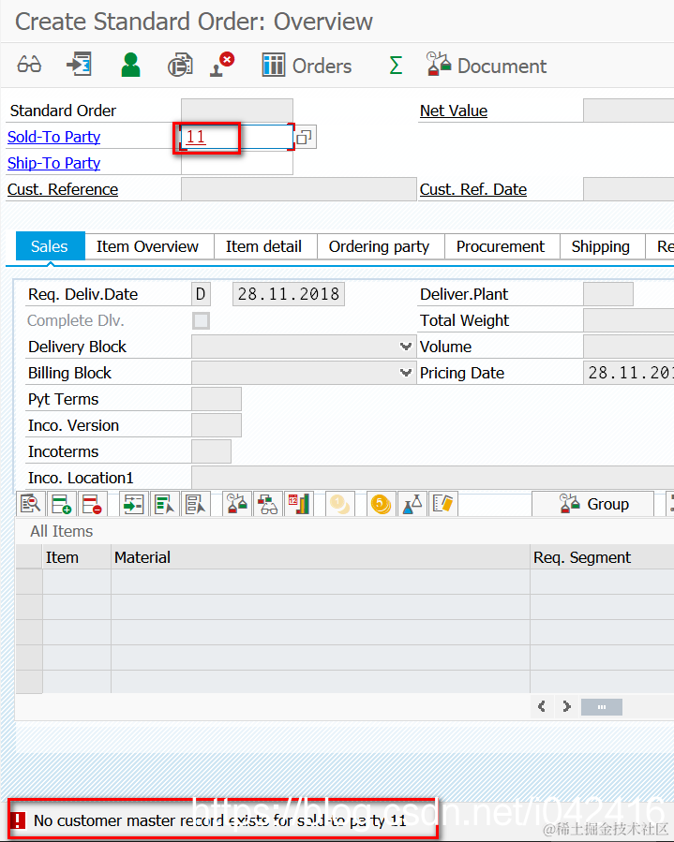Click the Req. Deliv.Date field 28.11.2018
Viewport: 674px width, 842px height.
tap(289, 294)
